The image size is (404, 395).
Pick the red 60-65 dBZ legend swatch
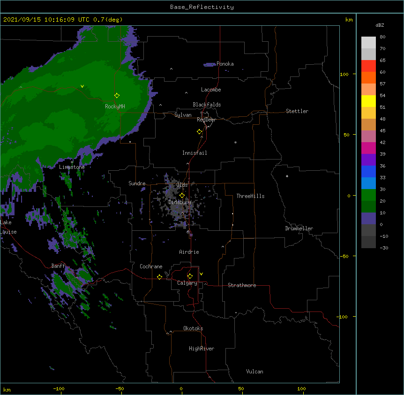pos(368,66)
